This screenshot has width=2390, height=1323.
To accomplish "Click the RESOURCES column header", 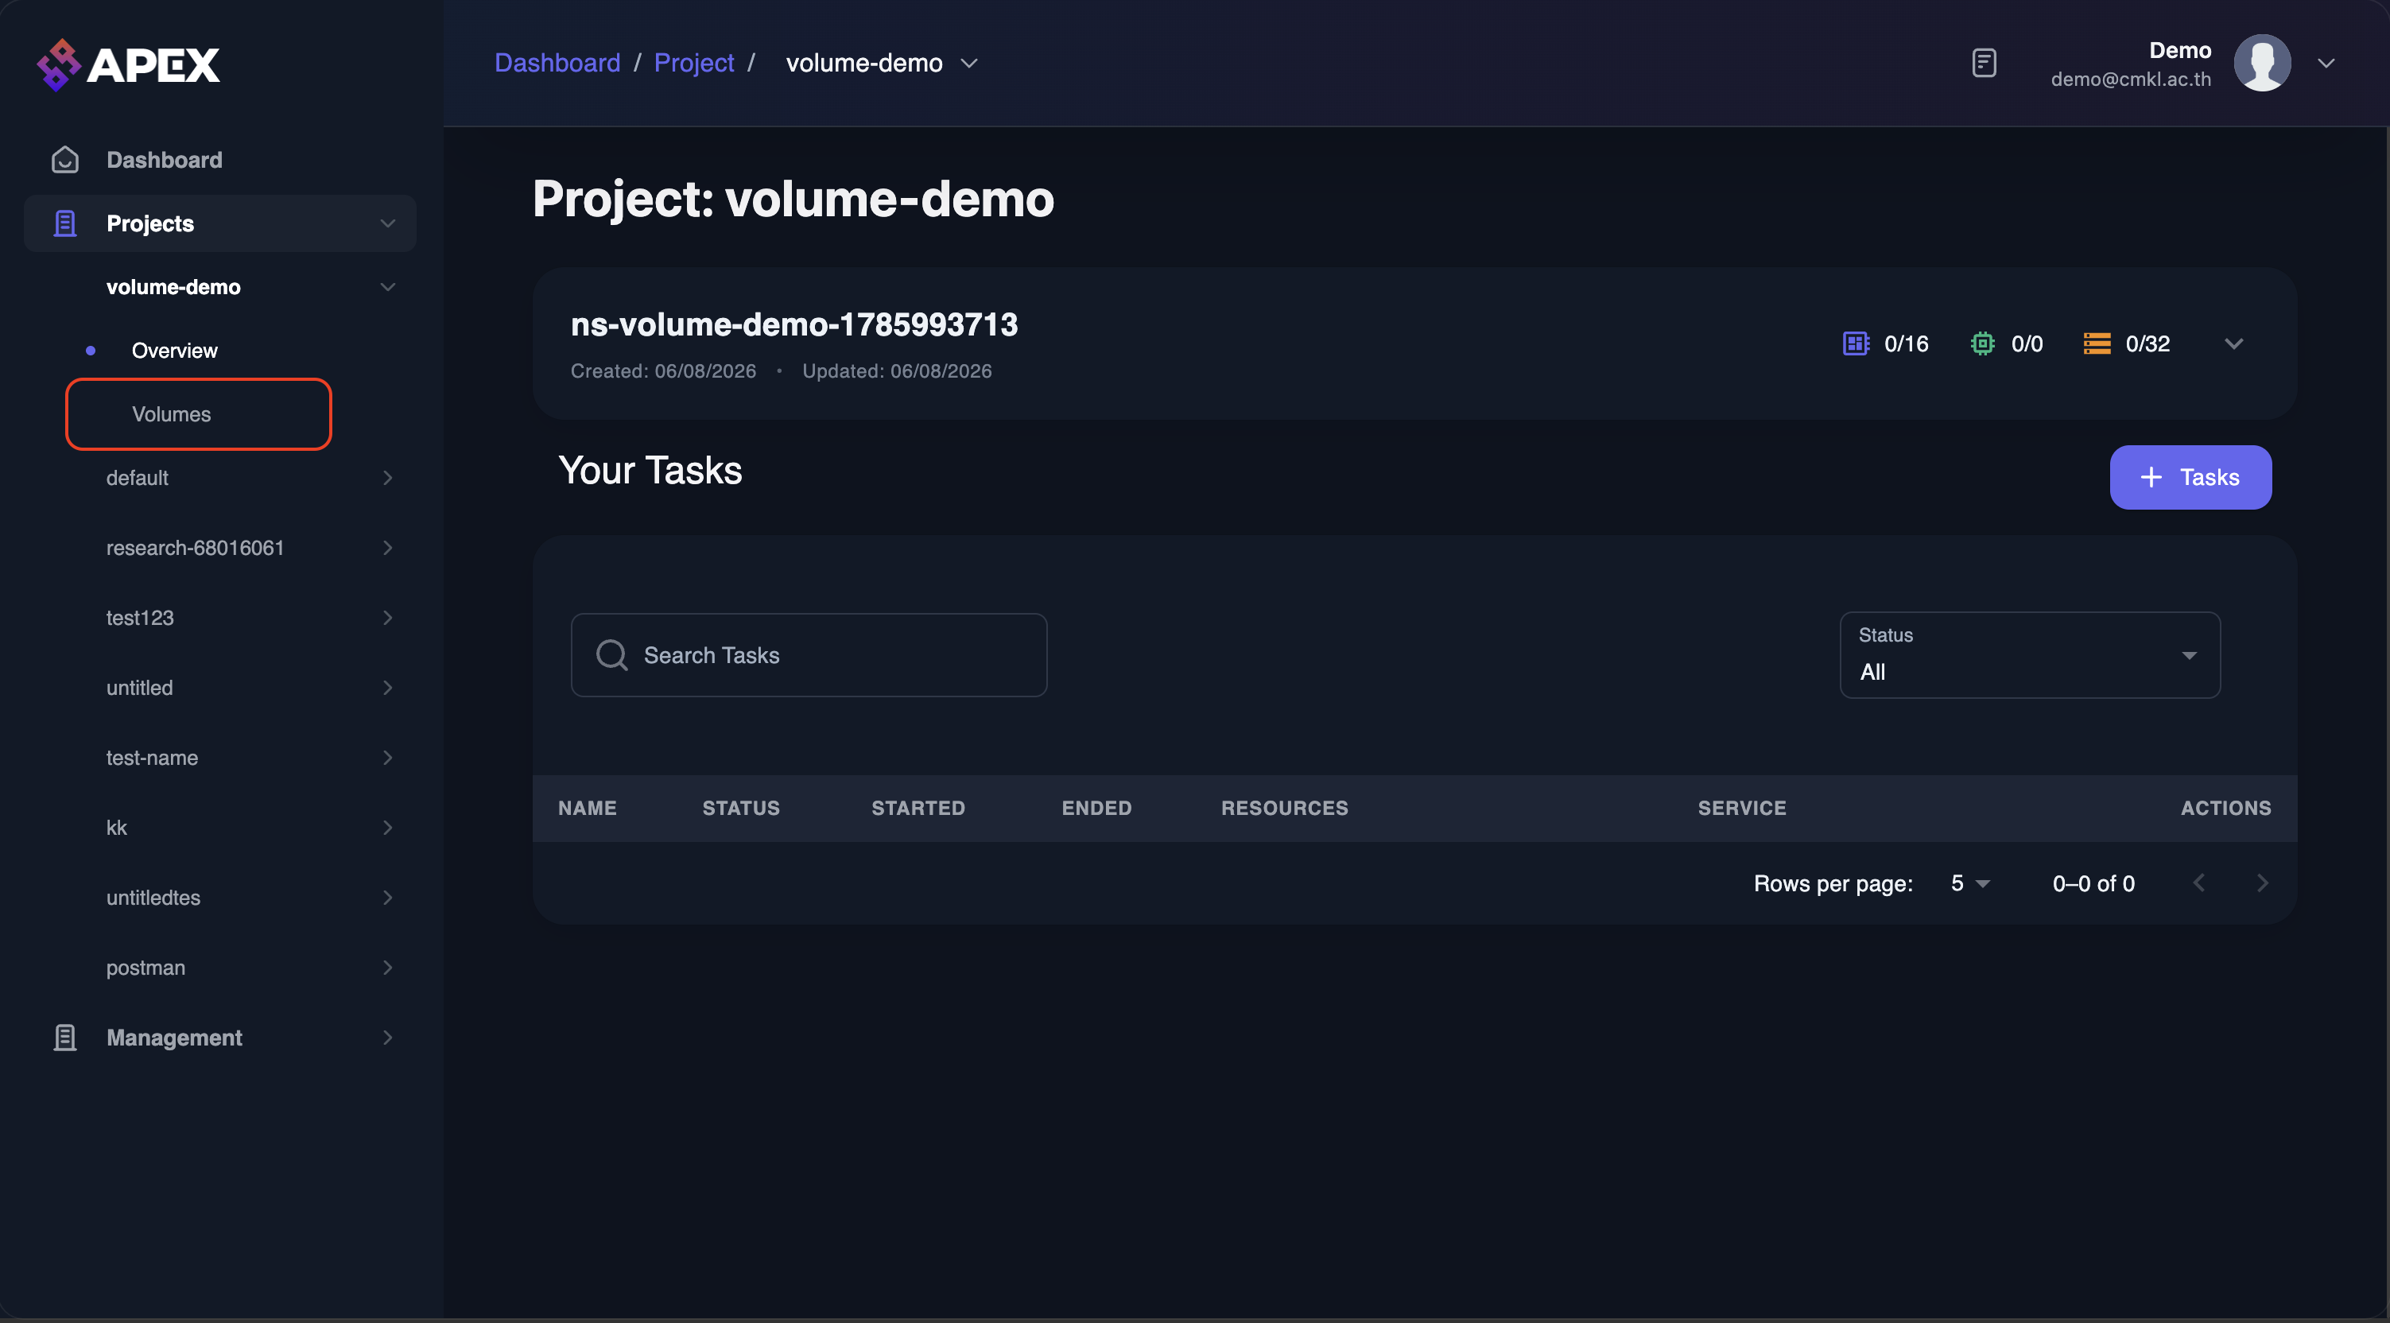I will coord(1285,808).
